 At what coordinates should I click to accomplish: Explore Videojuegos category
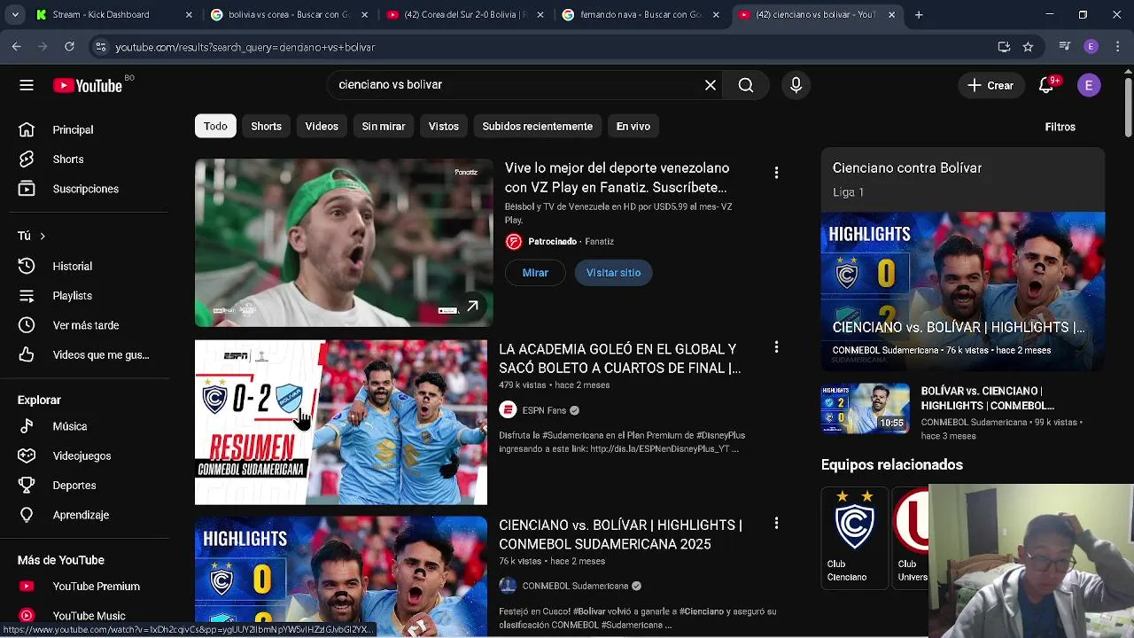point(83,456)
